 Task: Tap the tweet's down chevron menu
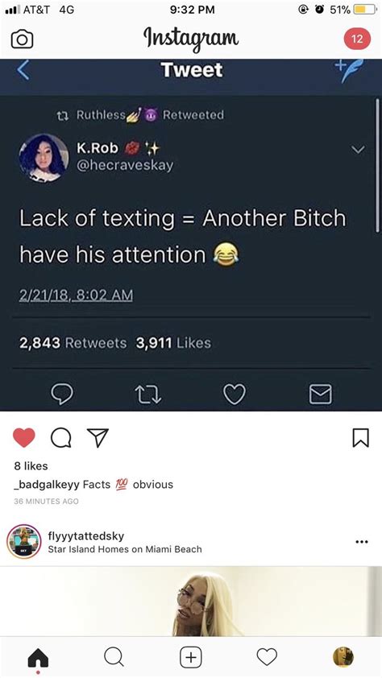click(x=358, y=150)
